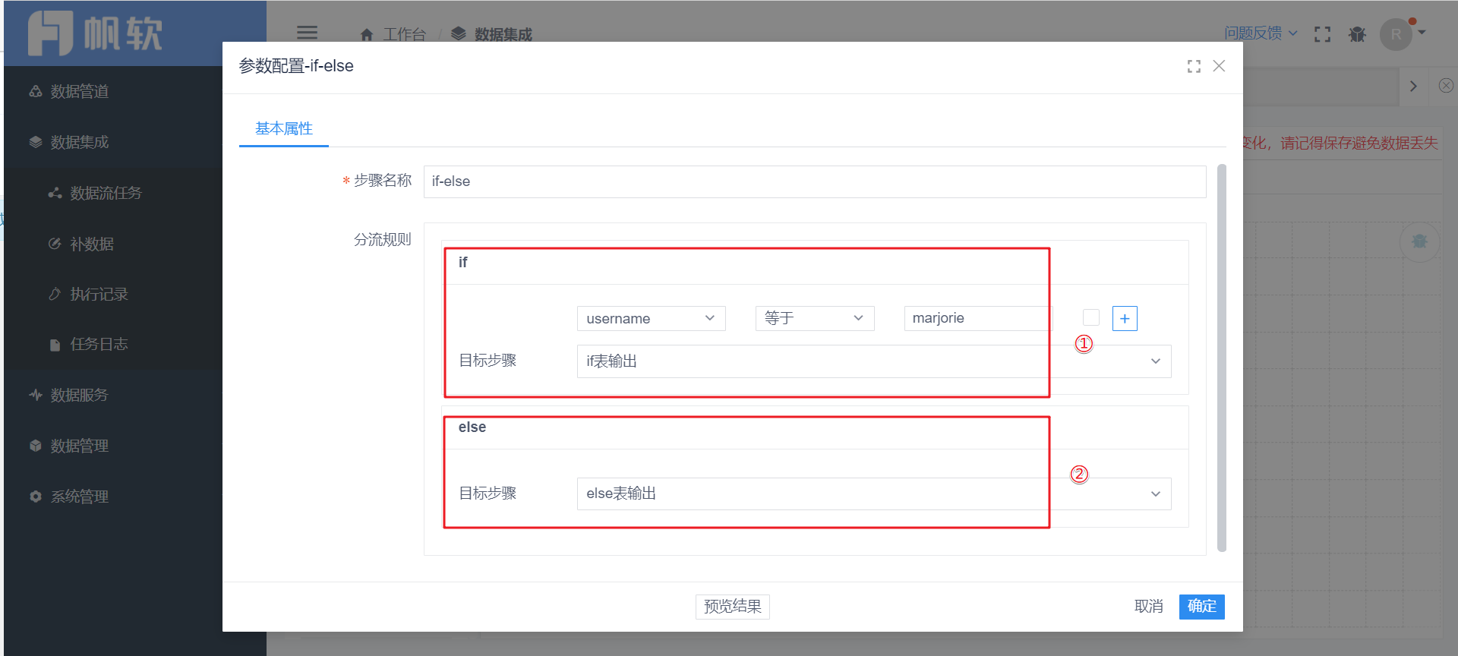Click the round floating gear button on canvas
This screenshot has height=656, width=1458.
pyautogui.click(x=1419, y=241)
